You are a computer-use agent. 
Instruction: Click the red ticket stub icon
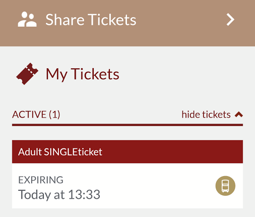click(x=27, y=74)
